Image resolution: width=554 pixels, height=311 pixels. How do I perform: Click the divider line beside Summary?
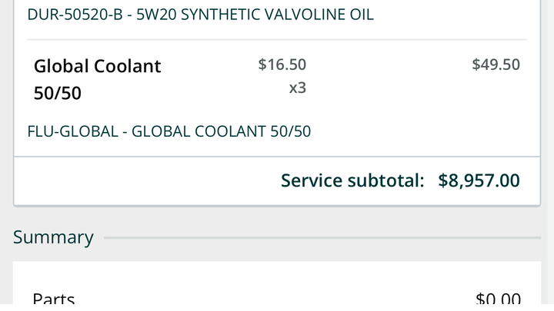coord(322,238)
